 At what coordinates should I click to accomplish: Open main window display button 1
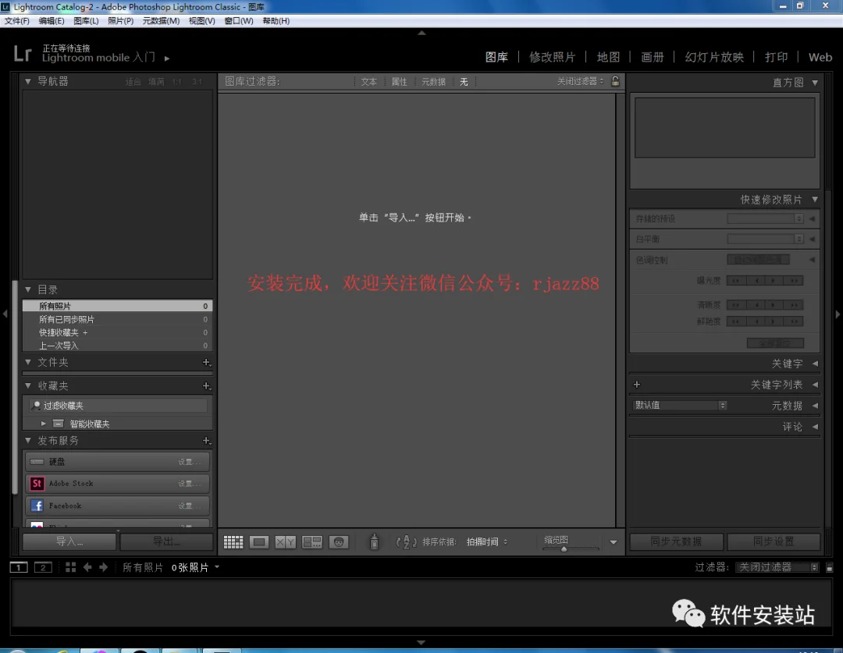[19, 567]
